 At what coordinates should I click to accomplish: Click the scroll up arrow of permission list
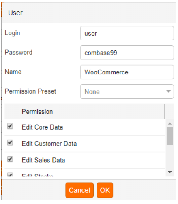170,123
